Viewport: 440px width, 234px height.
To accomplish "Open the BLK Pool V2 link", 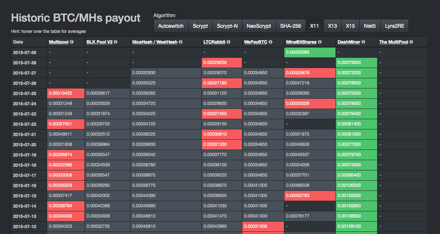I will 99,42.
